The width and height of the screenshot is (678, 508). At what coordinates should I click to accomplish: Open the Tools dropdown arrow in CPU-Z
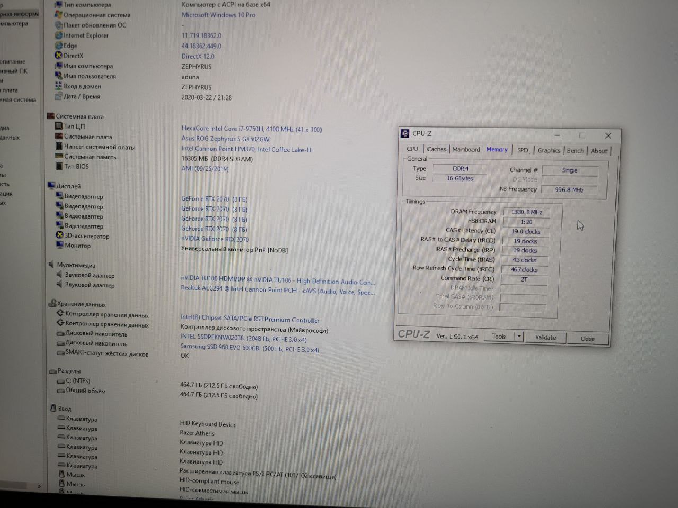click(519, 337)
